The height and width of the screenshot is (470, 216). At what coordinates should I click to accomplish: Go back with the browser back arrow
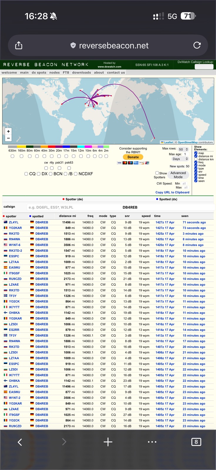(x=20, y=442)
